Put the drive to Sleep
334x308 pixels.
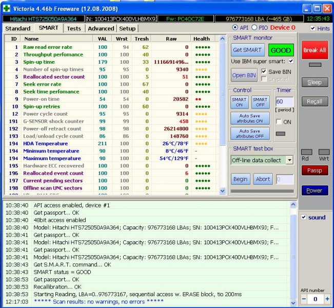tap(315, 82)
